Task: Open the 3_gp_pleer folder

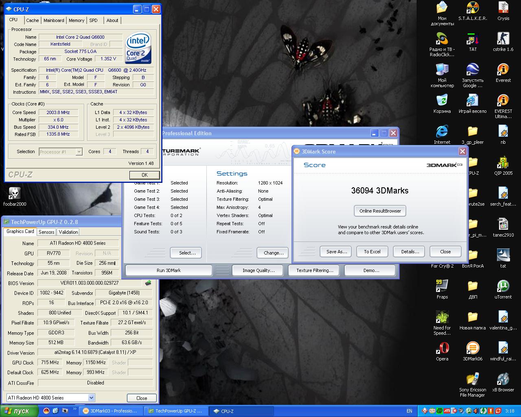Action: [x=473, y=135]
